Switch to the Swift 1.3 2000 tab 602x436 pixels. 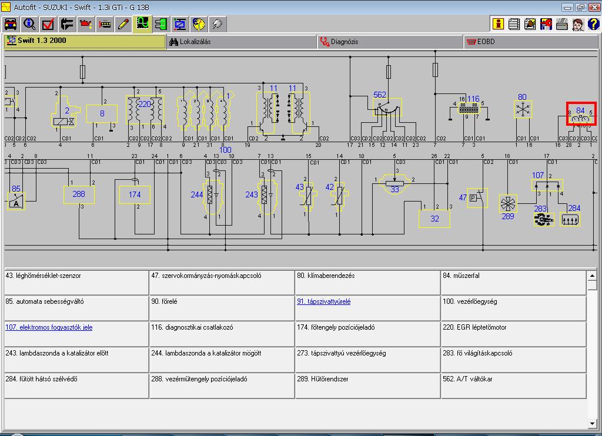tap(85, 42)
